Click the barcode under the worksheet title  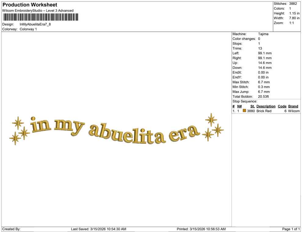[41, 17]
